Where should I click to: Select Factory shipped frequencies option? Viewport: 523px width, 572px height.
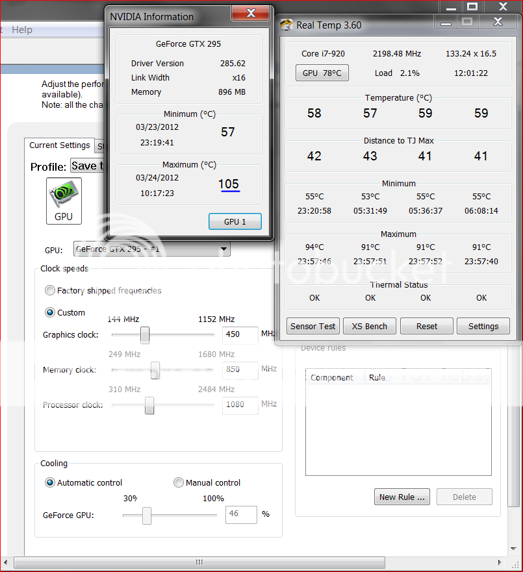pos(50,291)
